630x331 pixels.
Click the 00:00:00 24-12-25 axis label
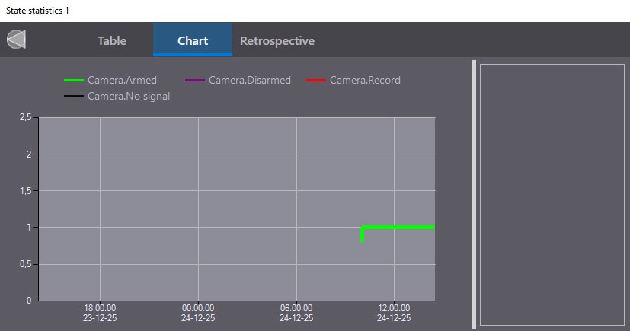[x=198, y=313]
